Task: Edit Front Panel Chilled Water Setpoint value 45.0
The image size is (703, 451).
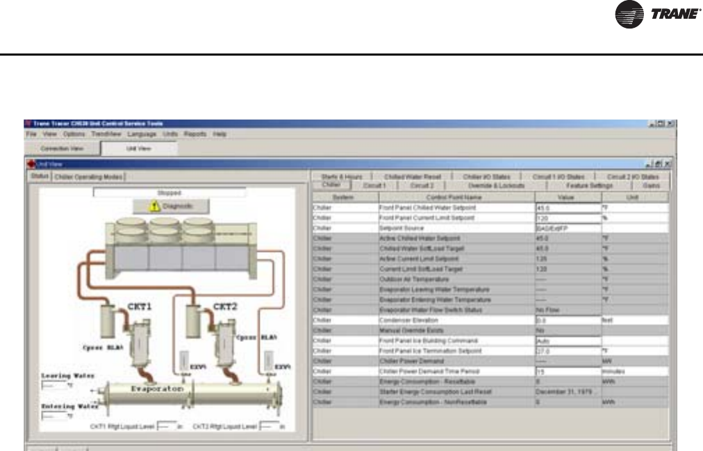Action: 568,208
